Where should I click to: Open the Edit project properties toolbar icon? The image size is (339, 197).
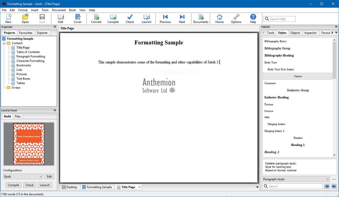tap(61, 19)
